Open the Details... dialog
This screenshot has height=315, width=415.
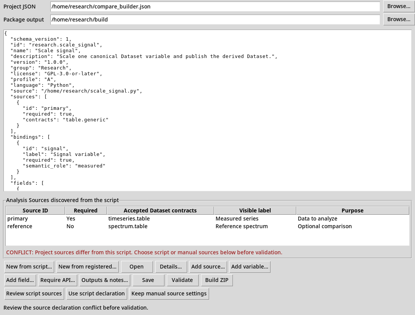pyautogui.click(x=171, y=267)
